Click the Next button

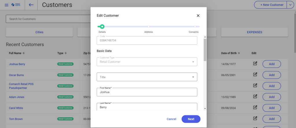[x=191, y=119]
